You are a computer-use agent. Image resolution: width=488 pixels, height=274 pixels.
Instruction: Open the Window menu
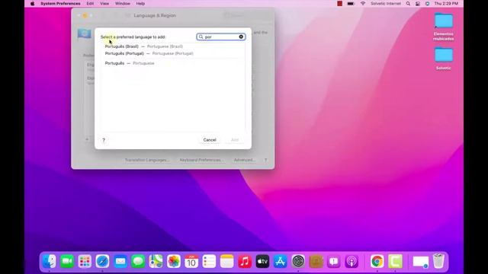pos(123,3)
